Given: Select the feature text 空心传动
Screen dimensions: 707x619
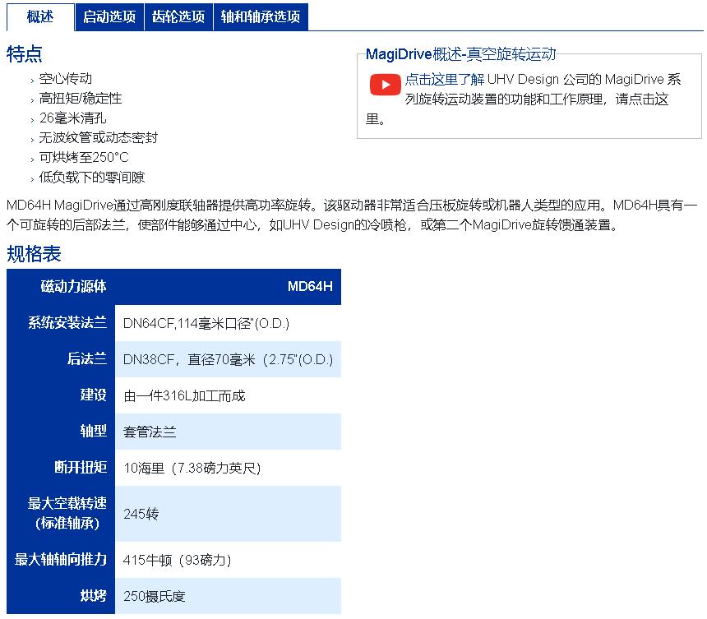Looking at the screenshot, I should coord(66,79).
